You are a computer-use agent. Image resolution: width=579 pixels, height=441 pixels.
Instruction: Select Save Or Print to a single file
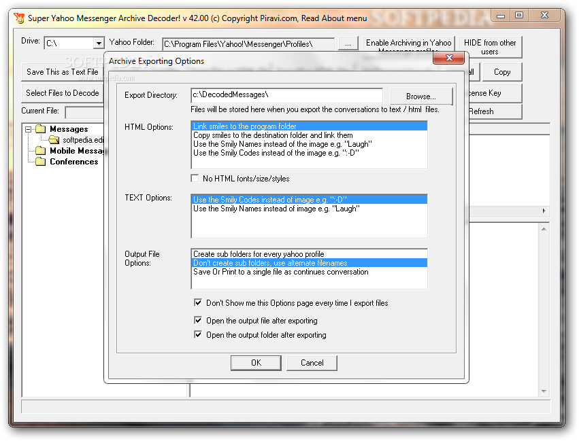pos(310,272)
